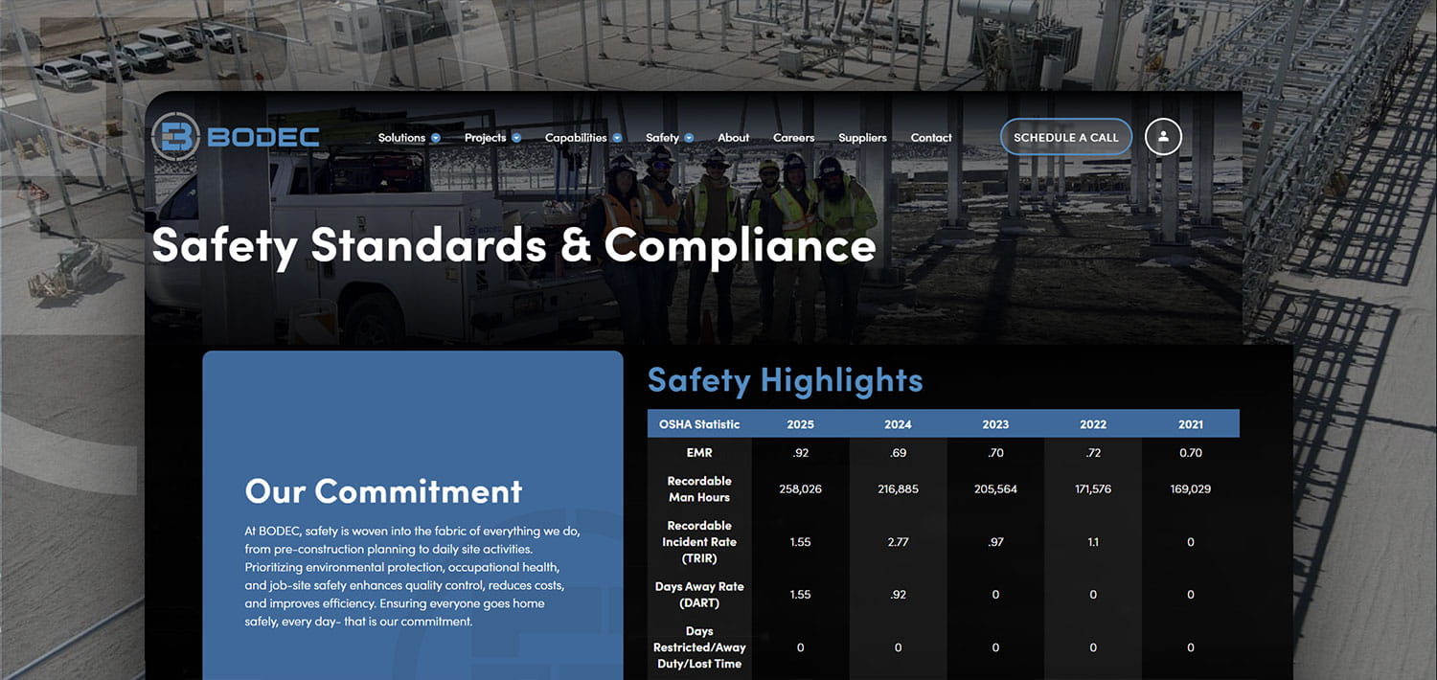1437x680 pixels.
Task: Expand the Projects dropdown arrow
Action: pyautogui.click(x=516, y=138)
